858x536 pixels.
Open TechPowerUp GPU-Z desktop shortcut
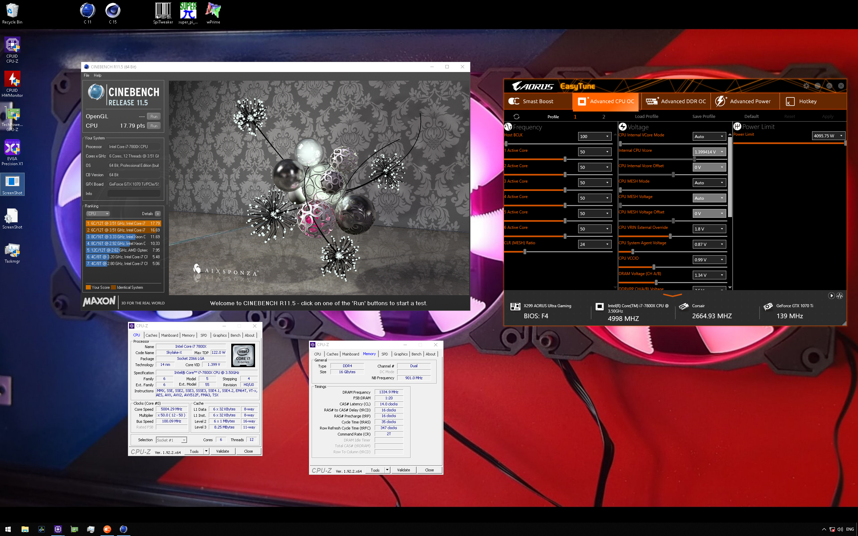12,119
